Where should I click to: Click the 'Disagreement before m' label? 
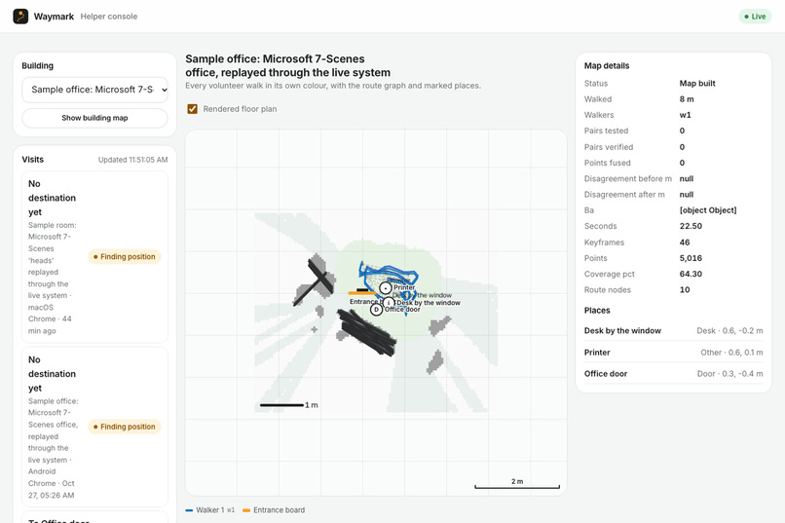(628, 178)
